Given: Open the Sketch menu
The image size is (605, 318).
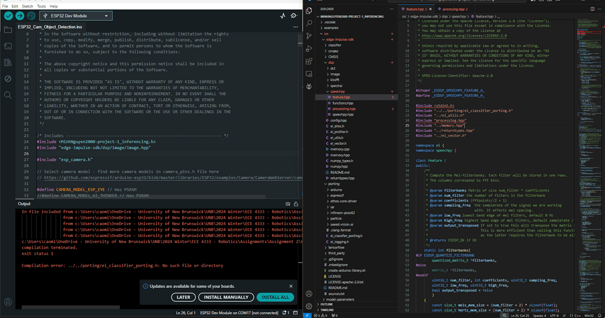Looking at the screenshot, I should point(27,6).
